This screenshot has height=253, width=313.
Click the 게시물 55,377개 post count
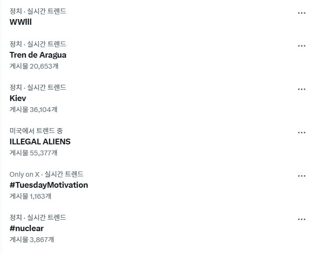pos(33,153)
